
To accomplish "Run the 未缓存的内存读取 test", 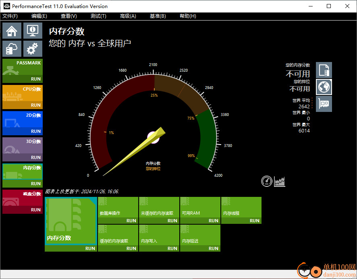I will click(x=159, y=221).
